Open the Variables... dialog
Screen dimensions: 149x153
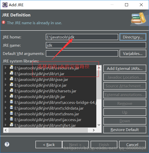pyautogui.click(x=133, y=53)
